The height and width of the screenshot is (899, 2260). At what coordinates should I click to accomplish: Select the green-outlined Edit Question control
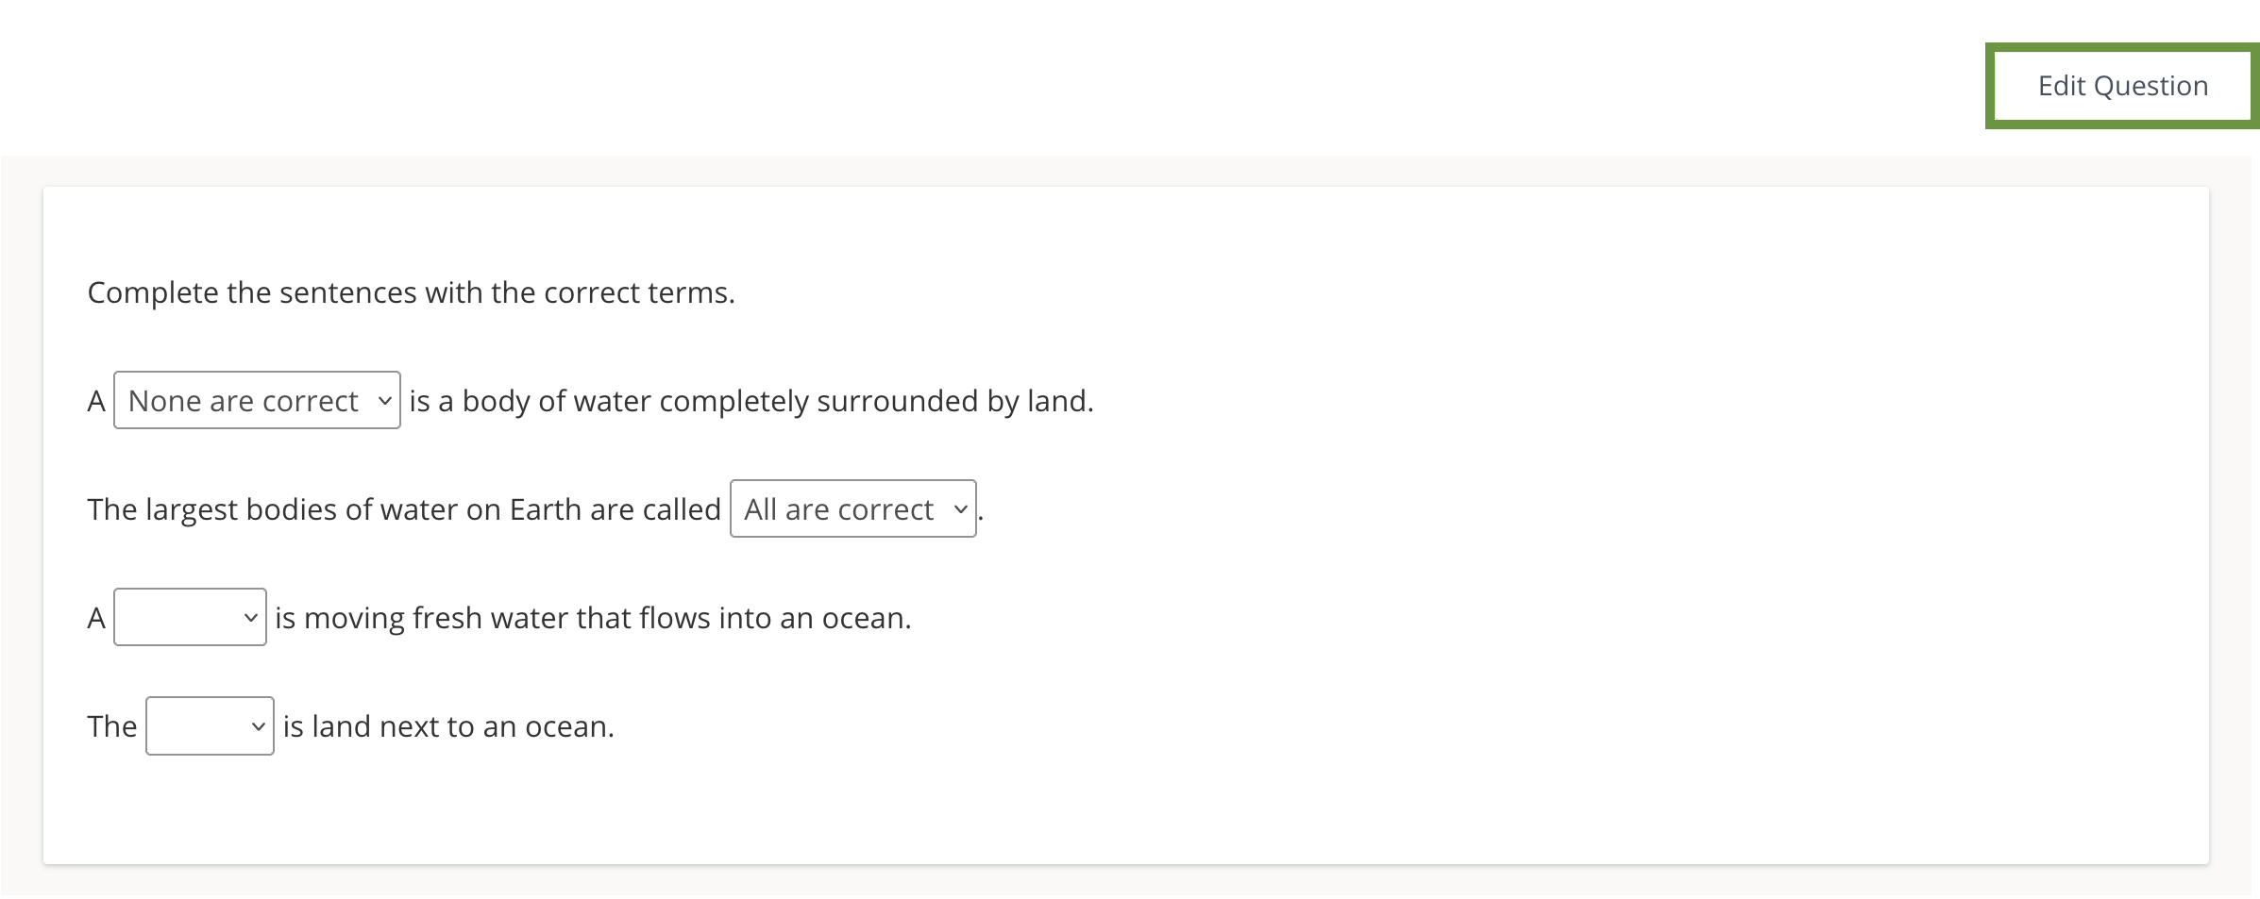point(2123,85)
